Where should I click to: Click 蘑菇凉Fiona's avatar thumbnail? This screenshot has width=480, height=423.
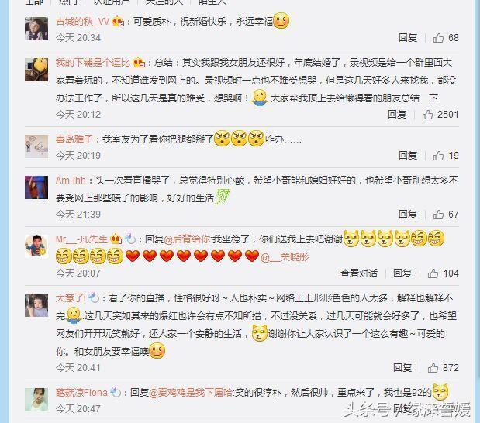tap(36, 400)
